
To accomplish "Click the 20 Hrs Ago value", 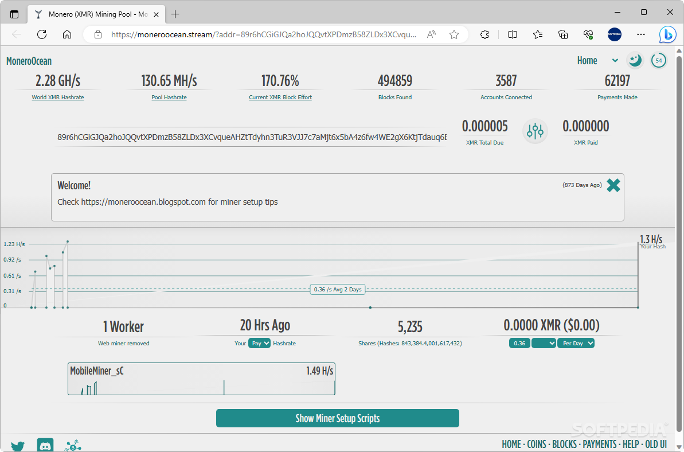I will click(x=265, y=325).
